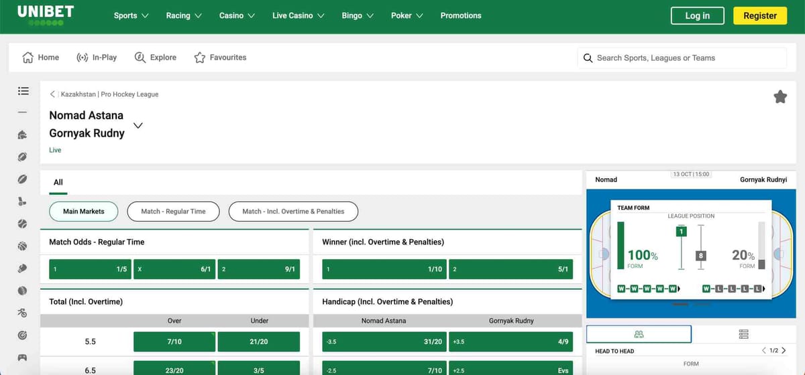Add match to favourites with star
805x375 pixels.
coord(780,97)
